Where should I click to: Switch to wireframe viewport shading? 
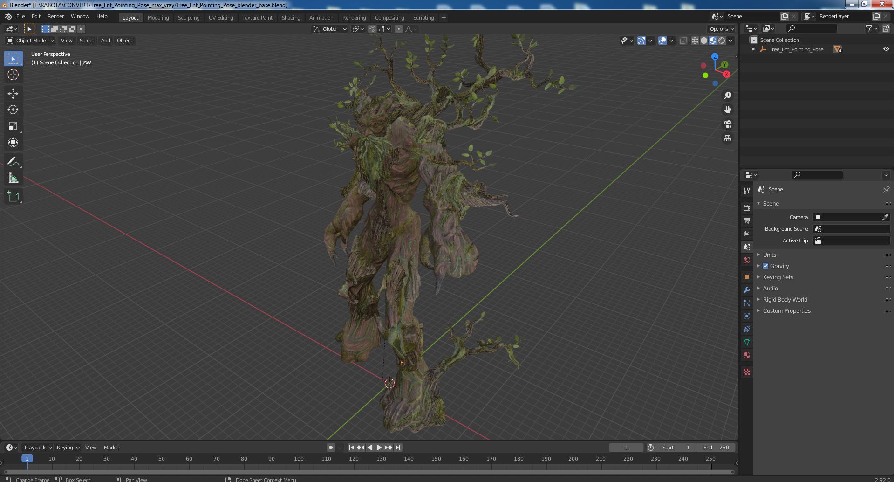(695, 41)
